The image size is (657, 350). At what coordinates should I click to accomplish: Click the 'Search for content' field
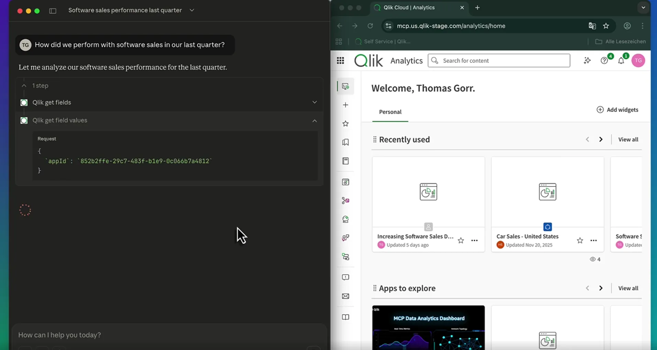499,60
